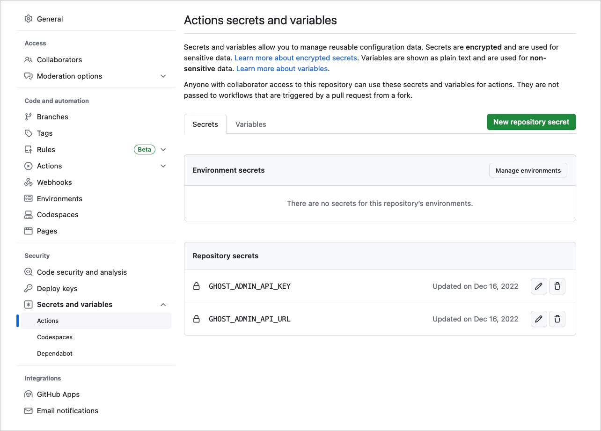Edit the GHOST_ADMIN_API_KEY secret pencil icon
Screen dimensions: 601x431
tap(539, 286)
